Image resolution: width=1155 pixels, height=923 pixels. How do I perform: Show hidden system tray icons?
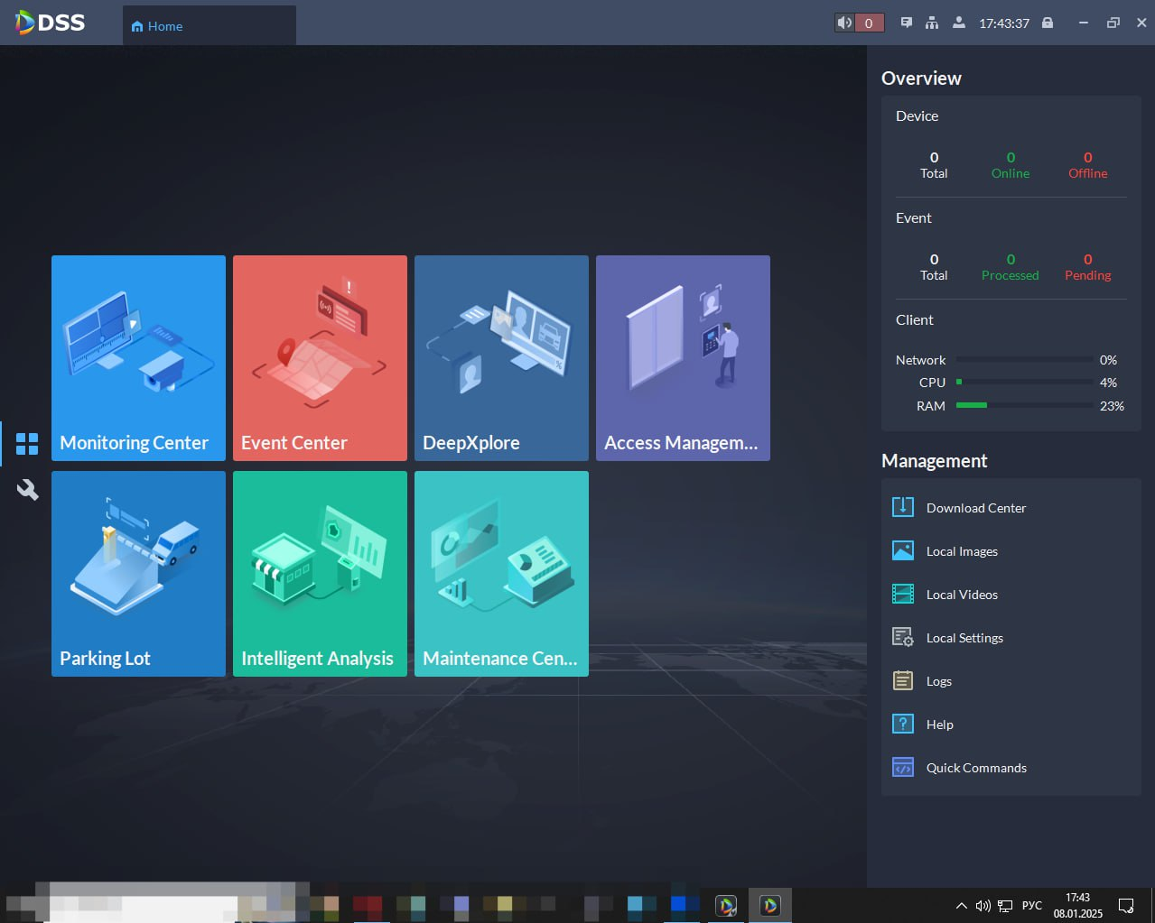point(962,905)
